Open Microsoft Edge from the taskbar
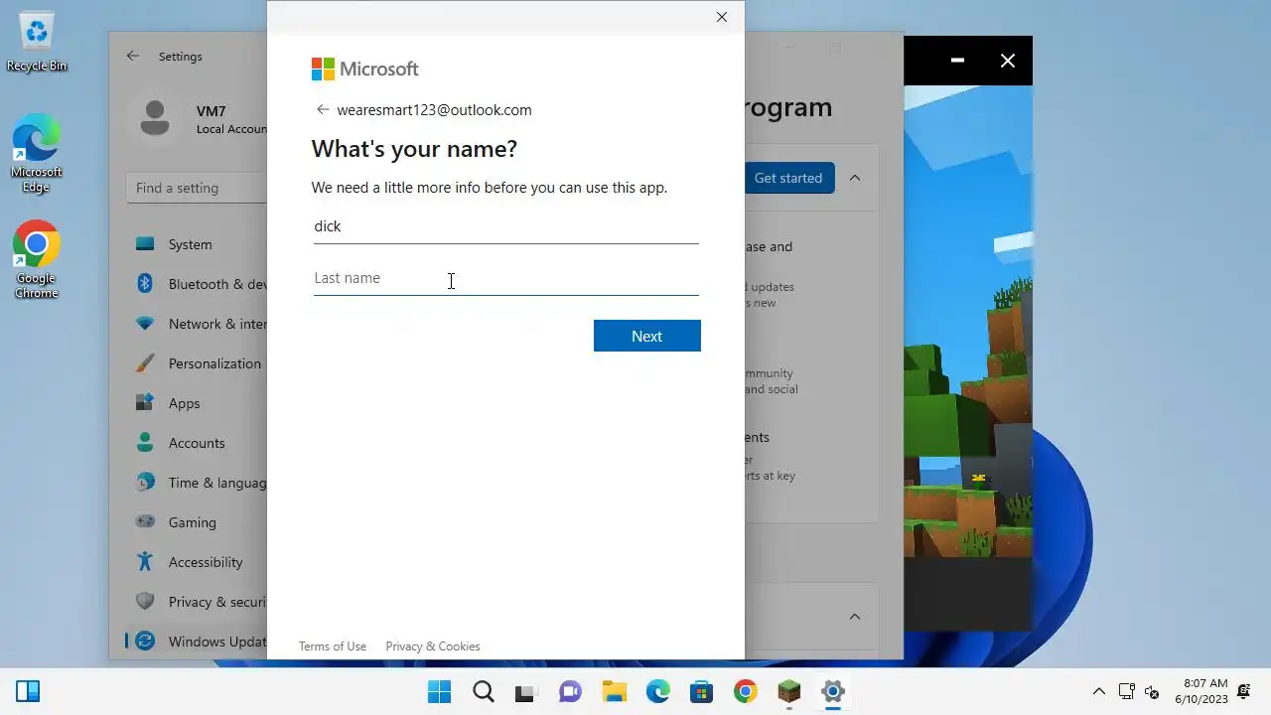 (657, 691)
